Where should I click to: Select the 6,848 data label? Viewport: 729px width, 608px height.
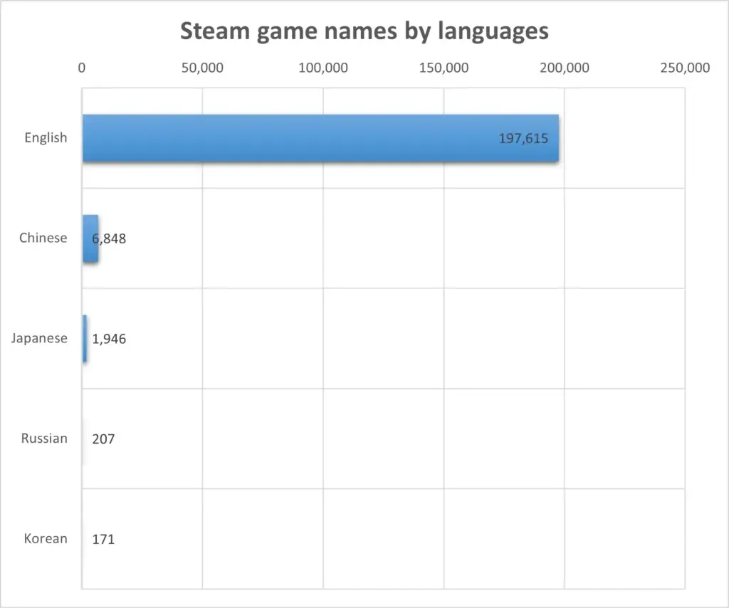coord(110,239)
